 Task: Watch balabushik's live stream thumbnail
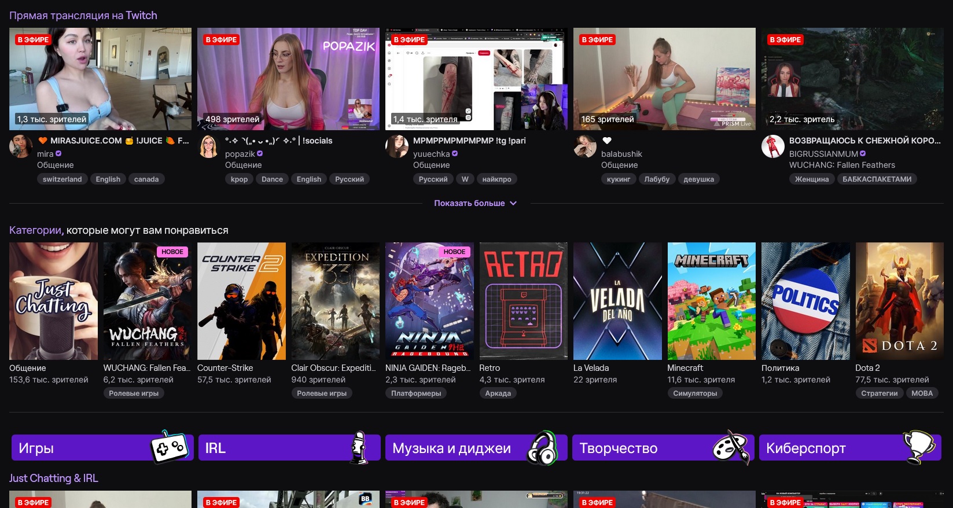(664, 79)
